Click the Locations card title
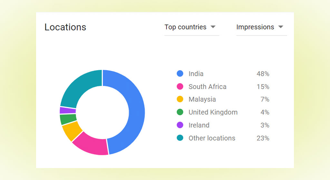The width and height of the screenshot is (330, 180). tap(65, 27)
